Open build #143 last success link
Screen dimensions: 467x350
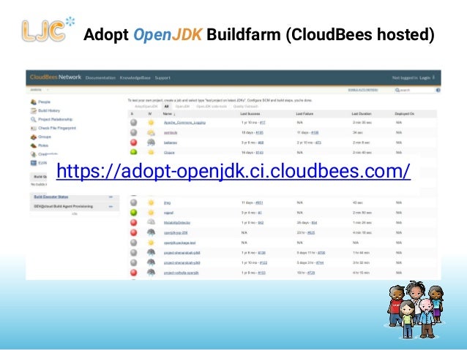259,153
